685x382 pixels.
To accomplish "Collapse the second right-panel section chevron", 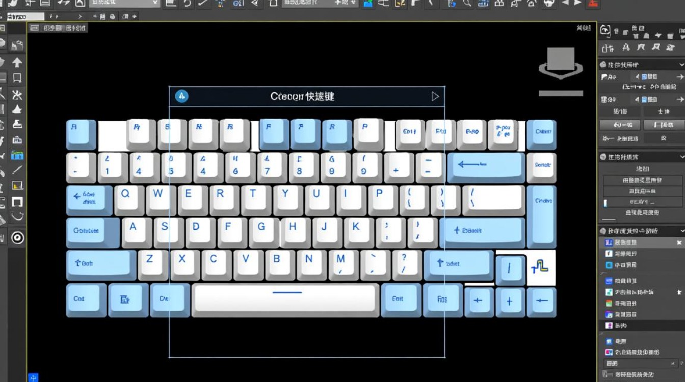I will [681, 157].
